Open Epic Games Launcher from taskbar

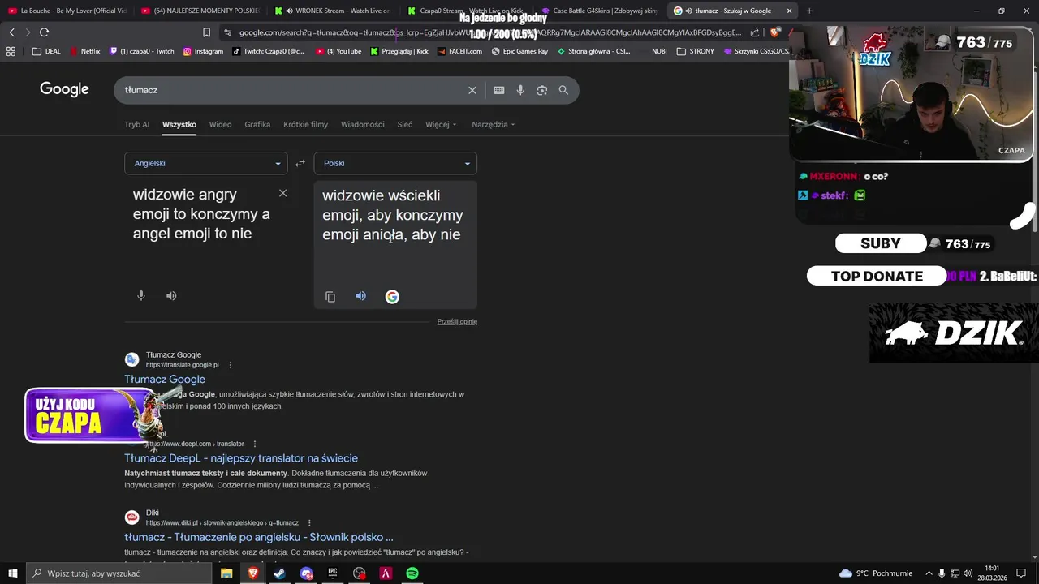pyautogui.click(x=333, y=573)
